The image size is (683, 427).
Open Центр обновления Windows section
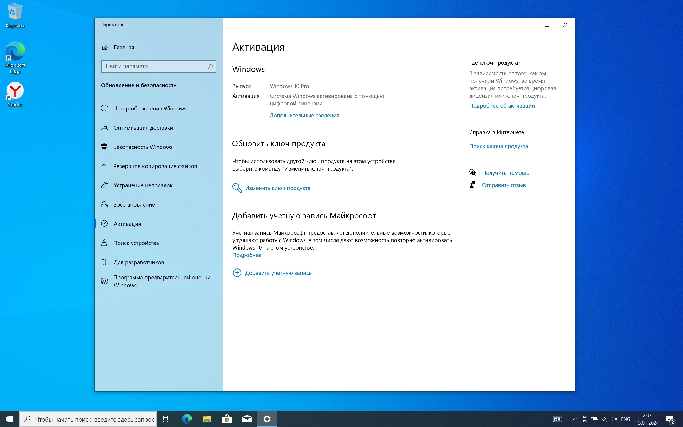point(150,108)
